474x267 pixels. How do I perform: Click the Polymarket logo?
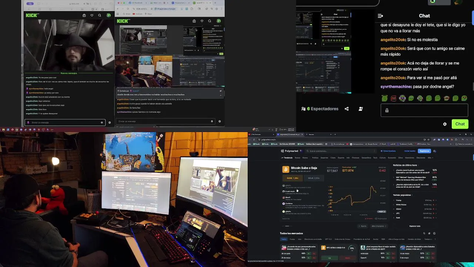(x=290, y=151)
